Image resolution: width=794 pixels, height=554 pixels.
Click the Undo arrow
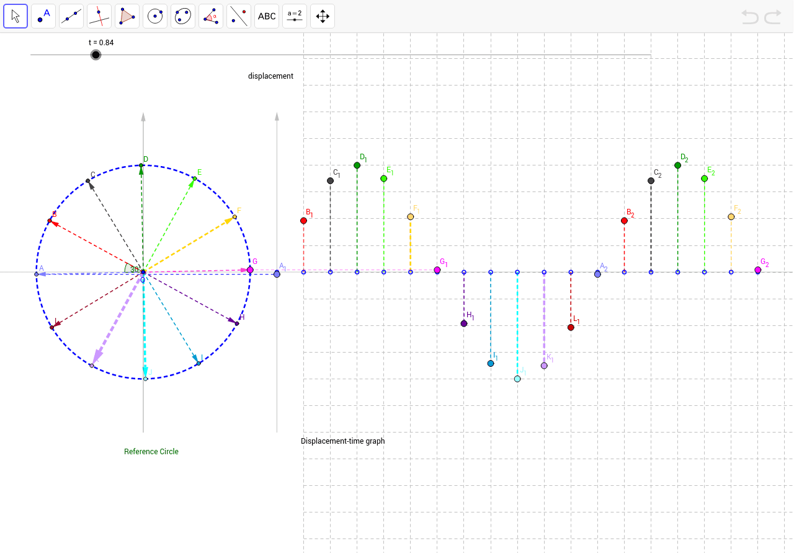[x=750, y=17]
